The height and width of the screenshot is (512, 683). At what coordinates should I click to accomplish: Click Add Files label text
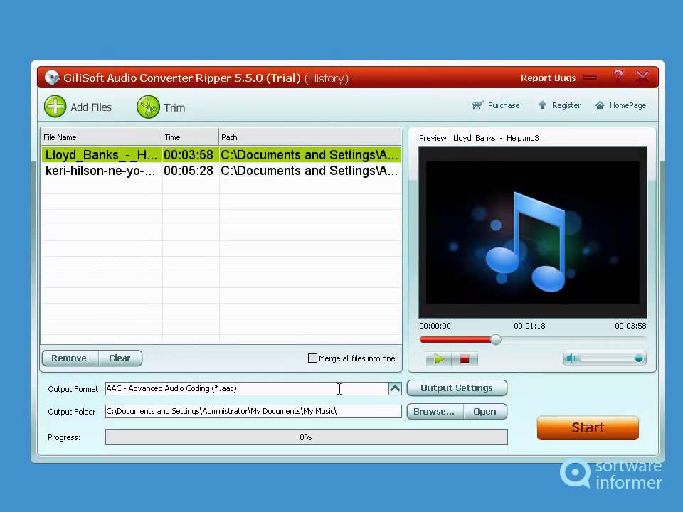tap(91, 107)
